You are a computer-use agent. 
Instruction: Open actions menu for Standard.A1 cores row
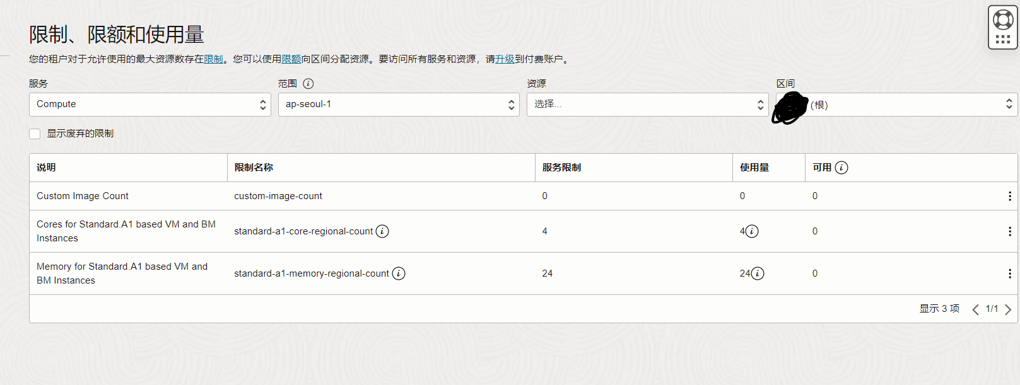coord(1009,231)
